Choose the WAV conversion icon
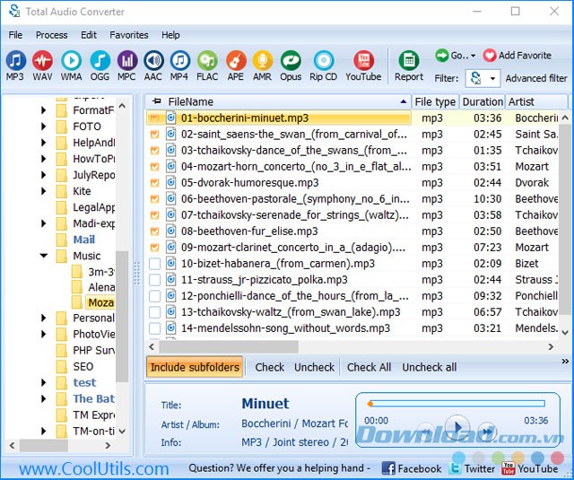 (x=42, y=61)
